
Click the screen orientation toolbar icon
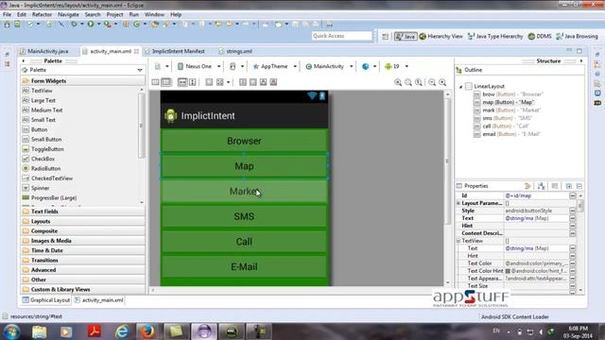(233, 66)
